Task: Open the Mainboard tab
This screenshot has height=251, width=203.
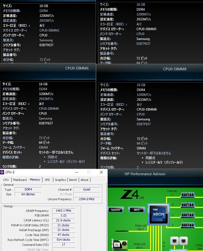Action: tap(20, 180)
